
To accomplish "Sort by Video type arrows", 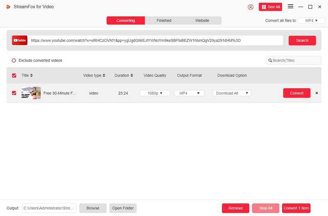I will coord(104,75).
